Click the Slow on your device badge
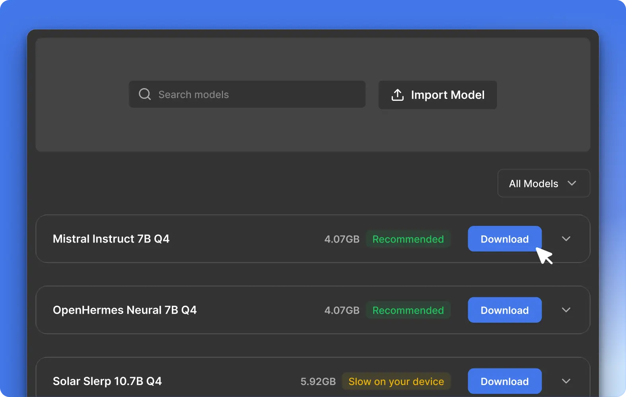The width and height of the screenshot is (626, 397). click(396, 381)
